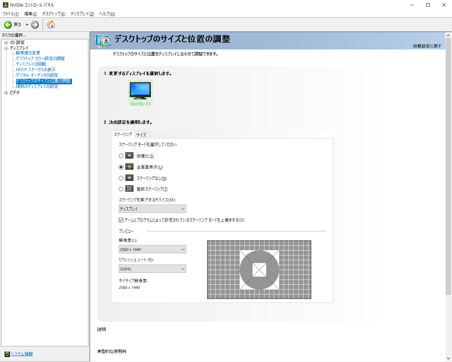Click the Forward arrow icon in toolbar
452x362 pixels.
click(35, 25)
